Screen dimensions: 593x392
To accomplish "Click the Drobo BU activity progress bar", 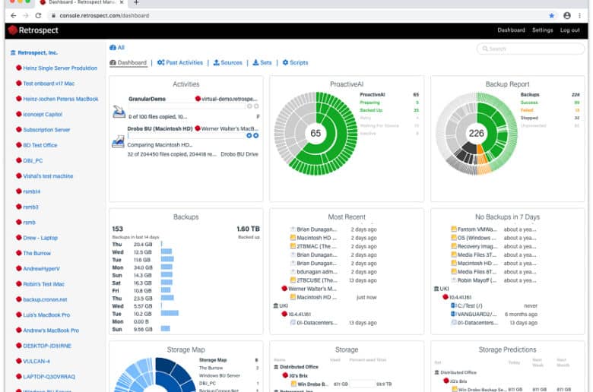I will [x=186, y=136].
